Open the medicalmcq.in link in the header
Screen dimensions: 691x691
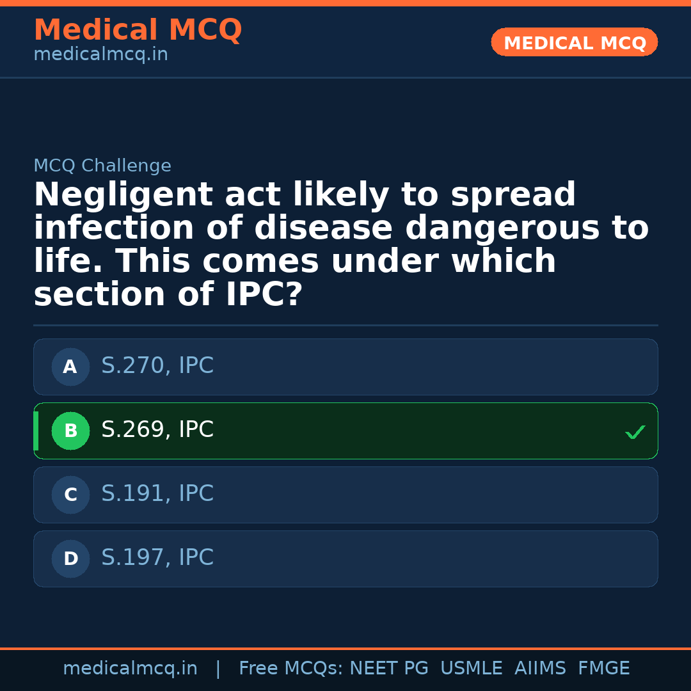tap(100, 55)
